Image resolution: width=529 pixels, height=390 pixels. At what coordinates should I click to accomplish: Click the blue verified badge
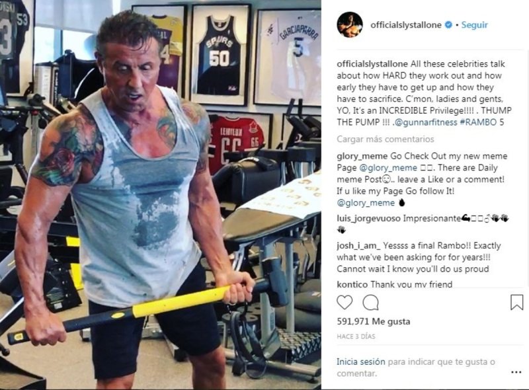click(x=448, y=24)
